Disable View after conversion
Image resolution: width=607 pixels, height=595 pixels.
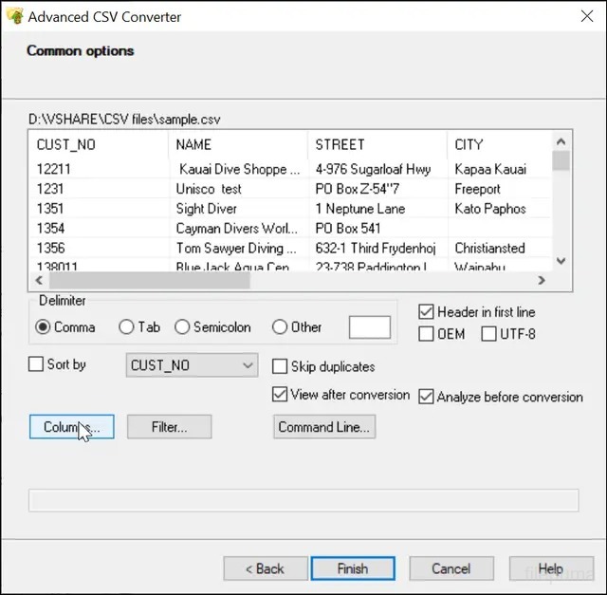click(x=280, y=395)
